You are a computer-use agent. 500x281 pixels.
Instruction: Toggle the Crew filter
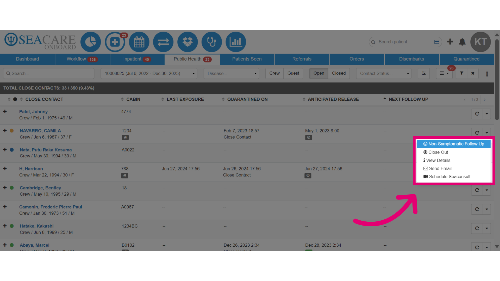[274, 73]
